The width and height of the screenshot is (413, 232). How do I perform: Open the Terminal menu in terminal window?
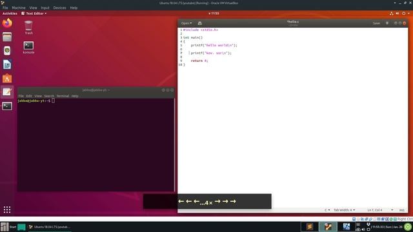(x=63, y=96)
